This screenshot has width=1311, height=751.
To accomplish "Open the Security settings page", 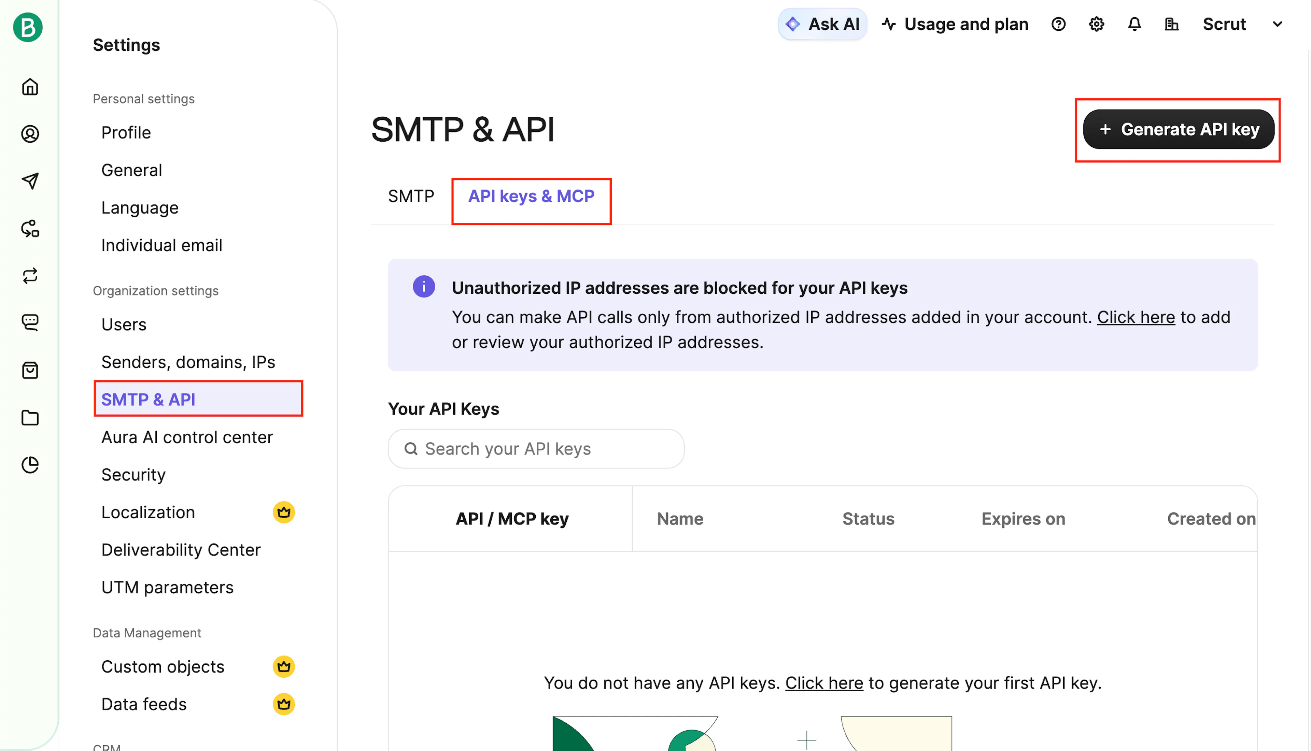I will tap(133, 475).
